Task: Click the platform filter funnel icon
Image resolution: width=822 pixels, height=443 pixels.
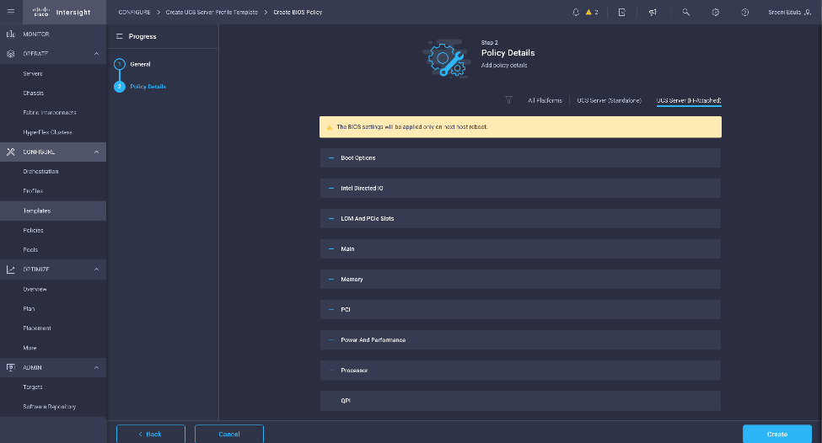Action: tap(508, 100)
